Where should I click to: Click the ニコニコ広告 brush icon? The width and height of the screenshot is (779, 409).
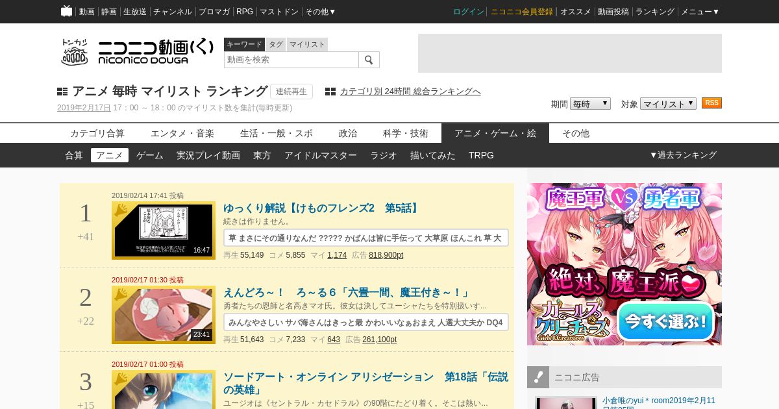coord(538,377)
